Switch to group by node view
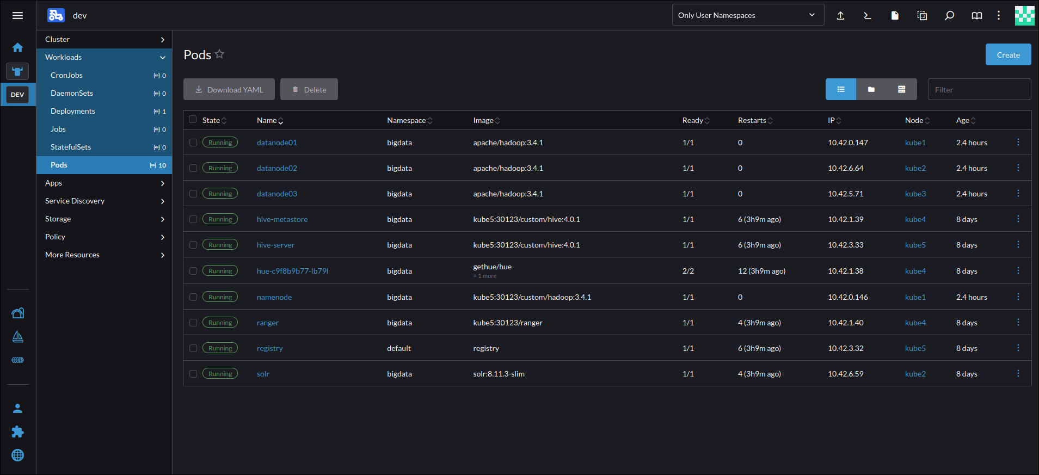Screen dimensions: 1039x475 click(x=902, y=89)
